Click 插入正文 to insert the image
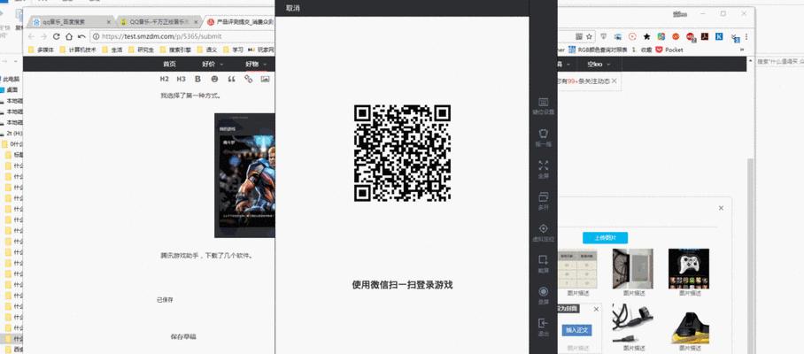804x354 pixels. pyautogui.click(x=576, y=330)
